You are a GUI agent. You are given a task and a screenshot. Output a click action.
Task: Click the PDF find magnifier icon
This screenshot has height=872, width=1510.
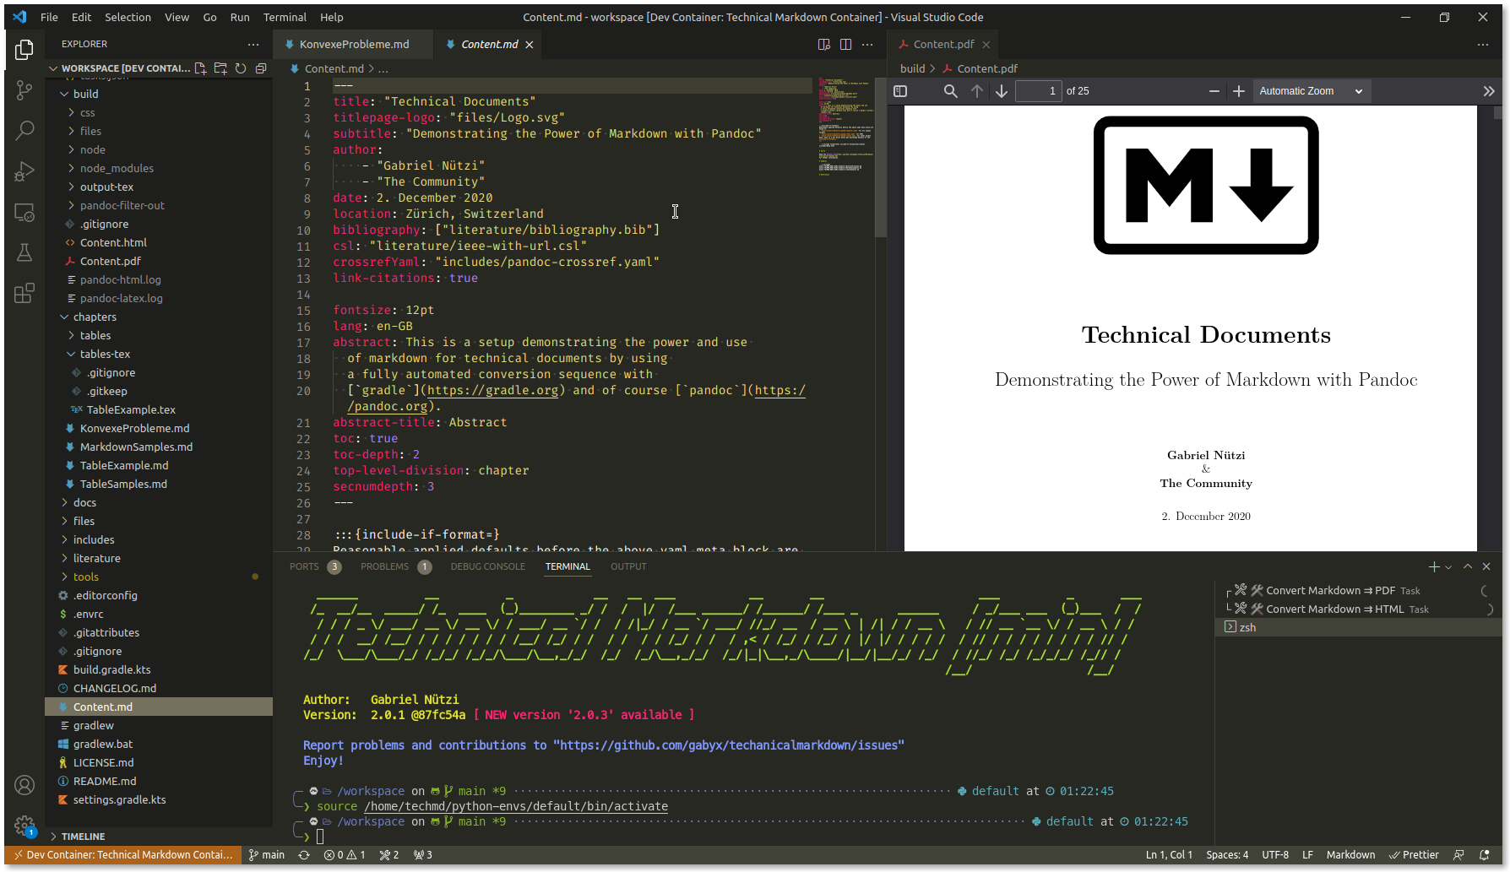click(x=950, y=91)
